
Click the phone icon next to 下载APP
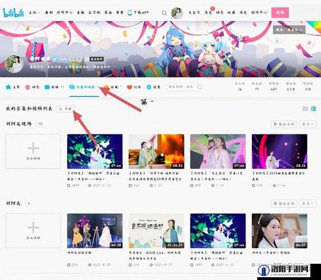[x=130, y=13]
